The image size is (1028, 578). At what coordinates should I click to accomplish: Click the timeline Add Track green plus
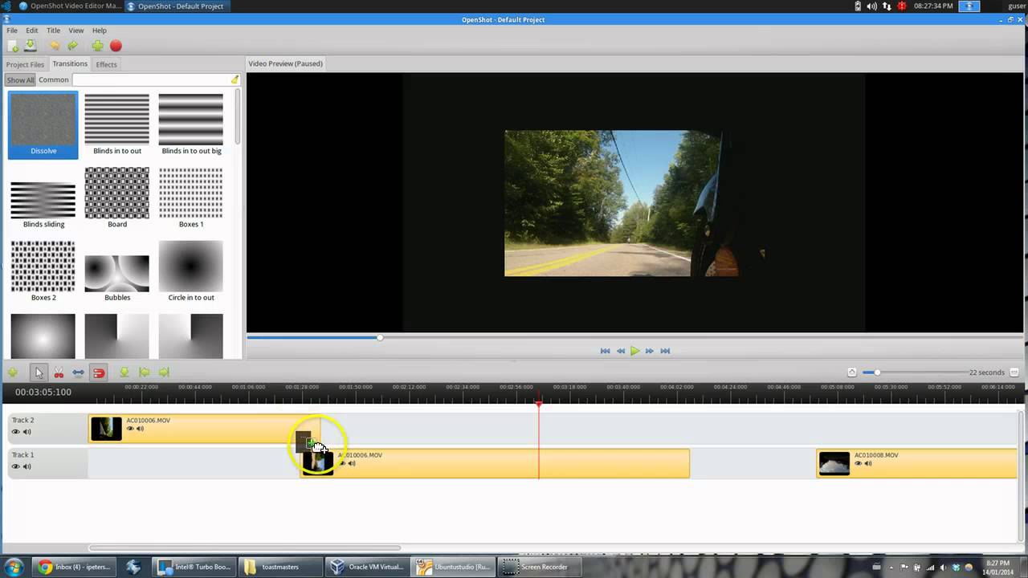[13, 372]
